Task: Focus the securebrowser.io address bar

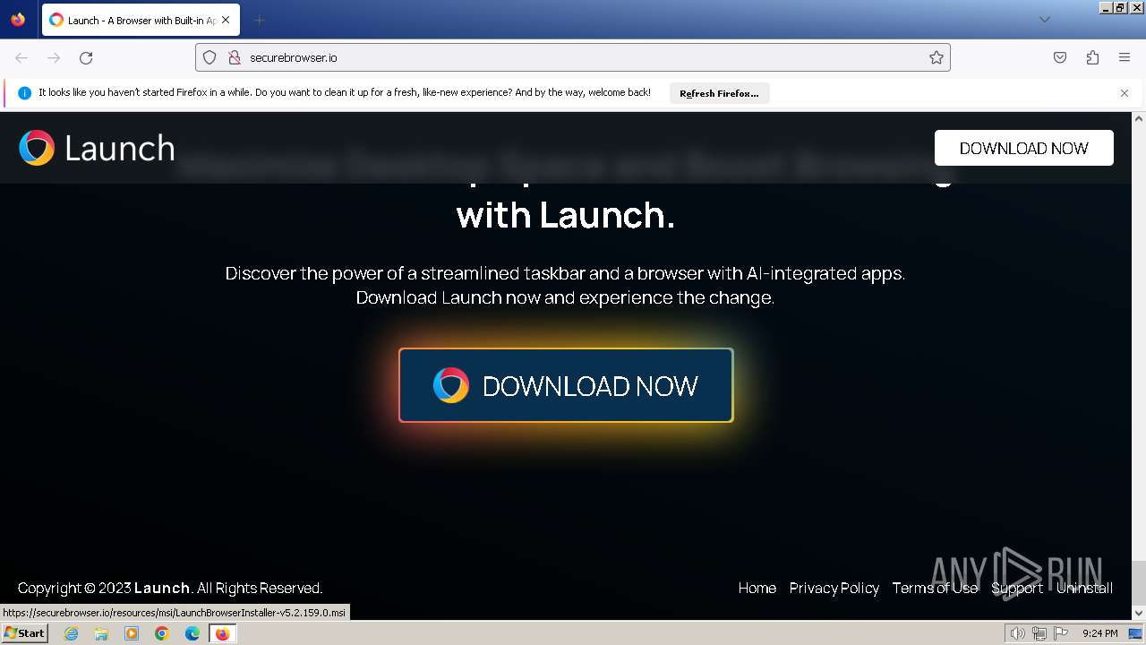Action: pos(573,57)
